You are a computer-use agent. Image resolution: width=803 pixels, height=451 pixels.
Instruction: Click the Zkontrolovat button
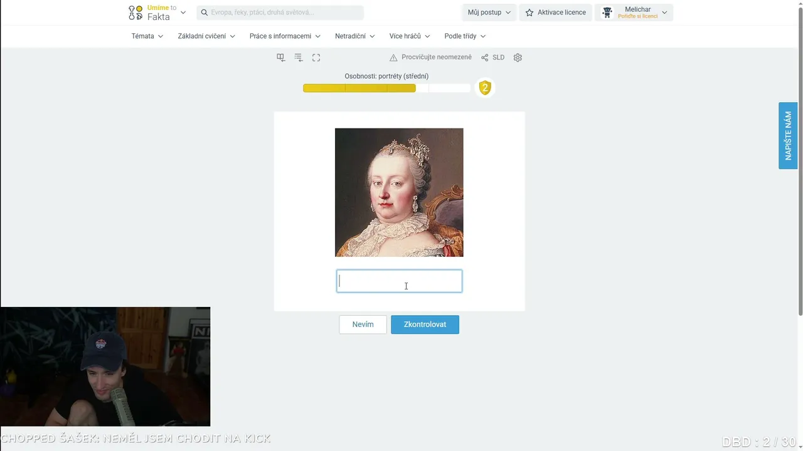pyautogui.click(x=425, y=324)
